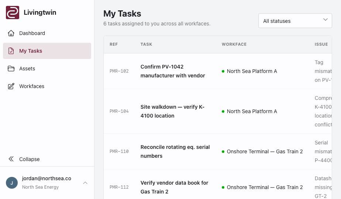This screenshot has width=341, height=199.
Task: Open task Site walkdown verify K-4100 location
Action: 172,111
